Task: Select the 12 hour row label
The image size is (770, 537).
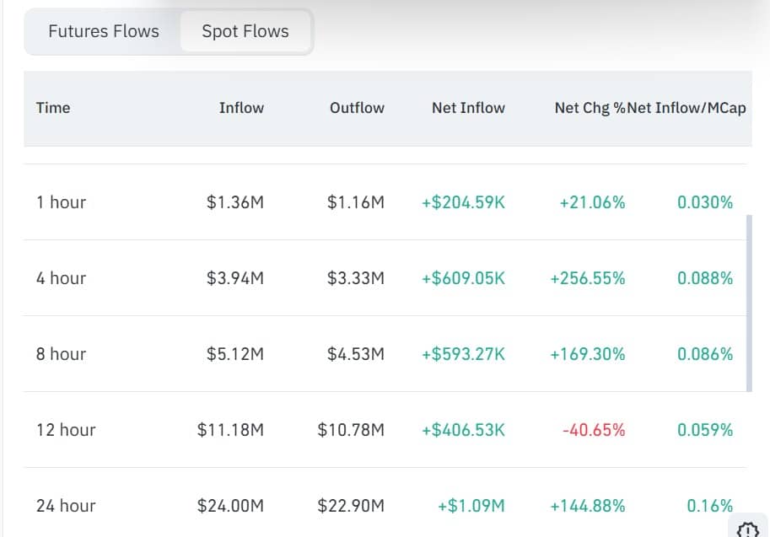Action: 66,430
